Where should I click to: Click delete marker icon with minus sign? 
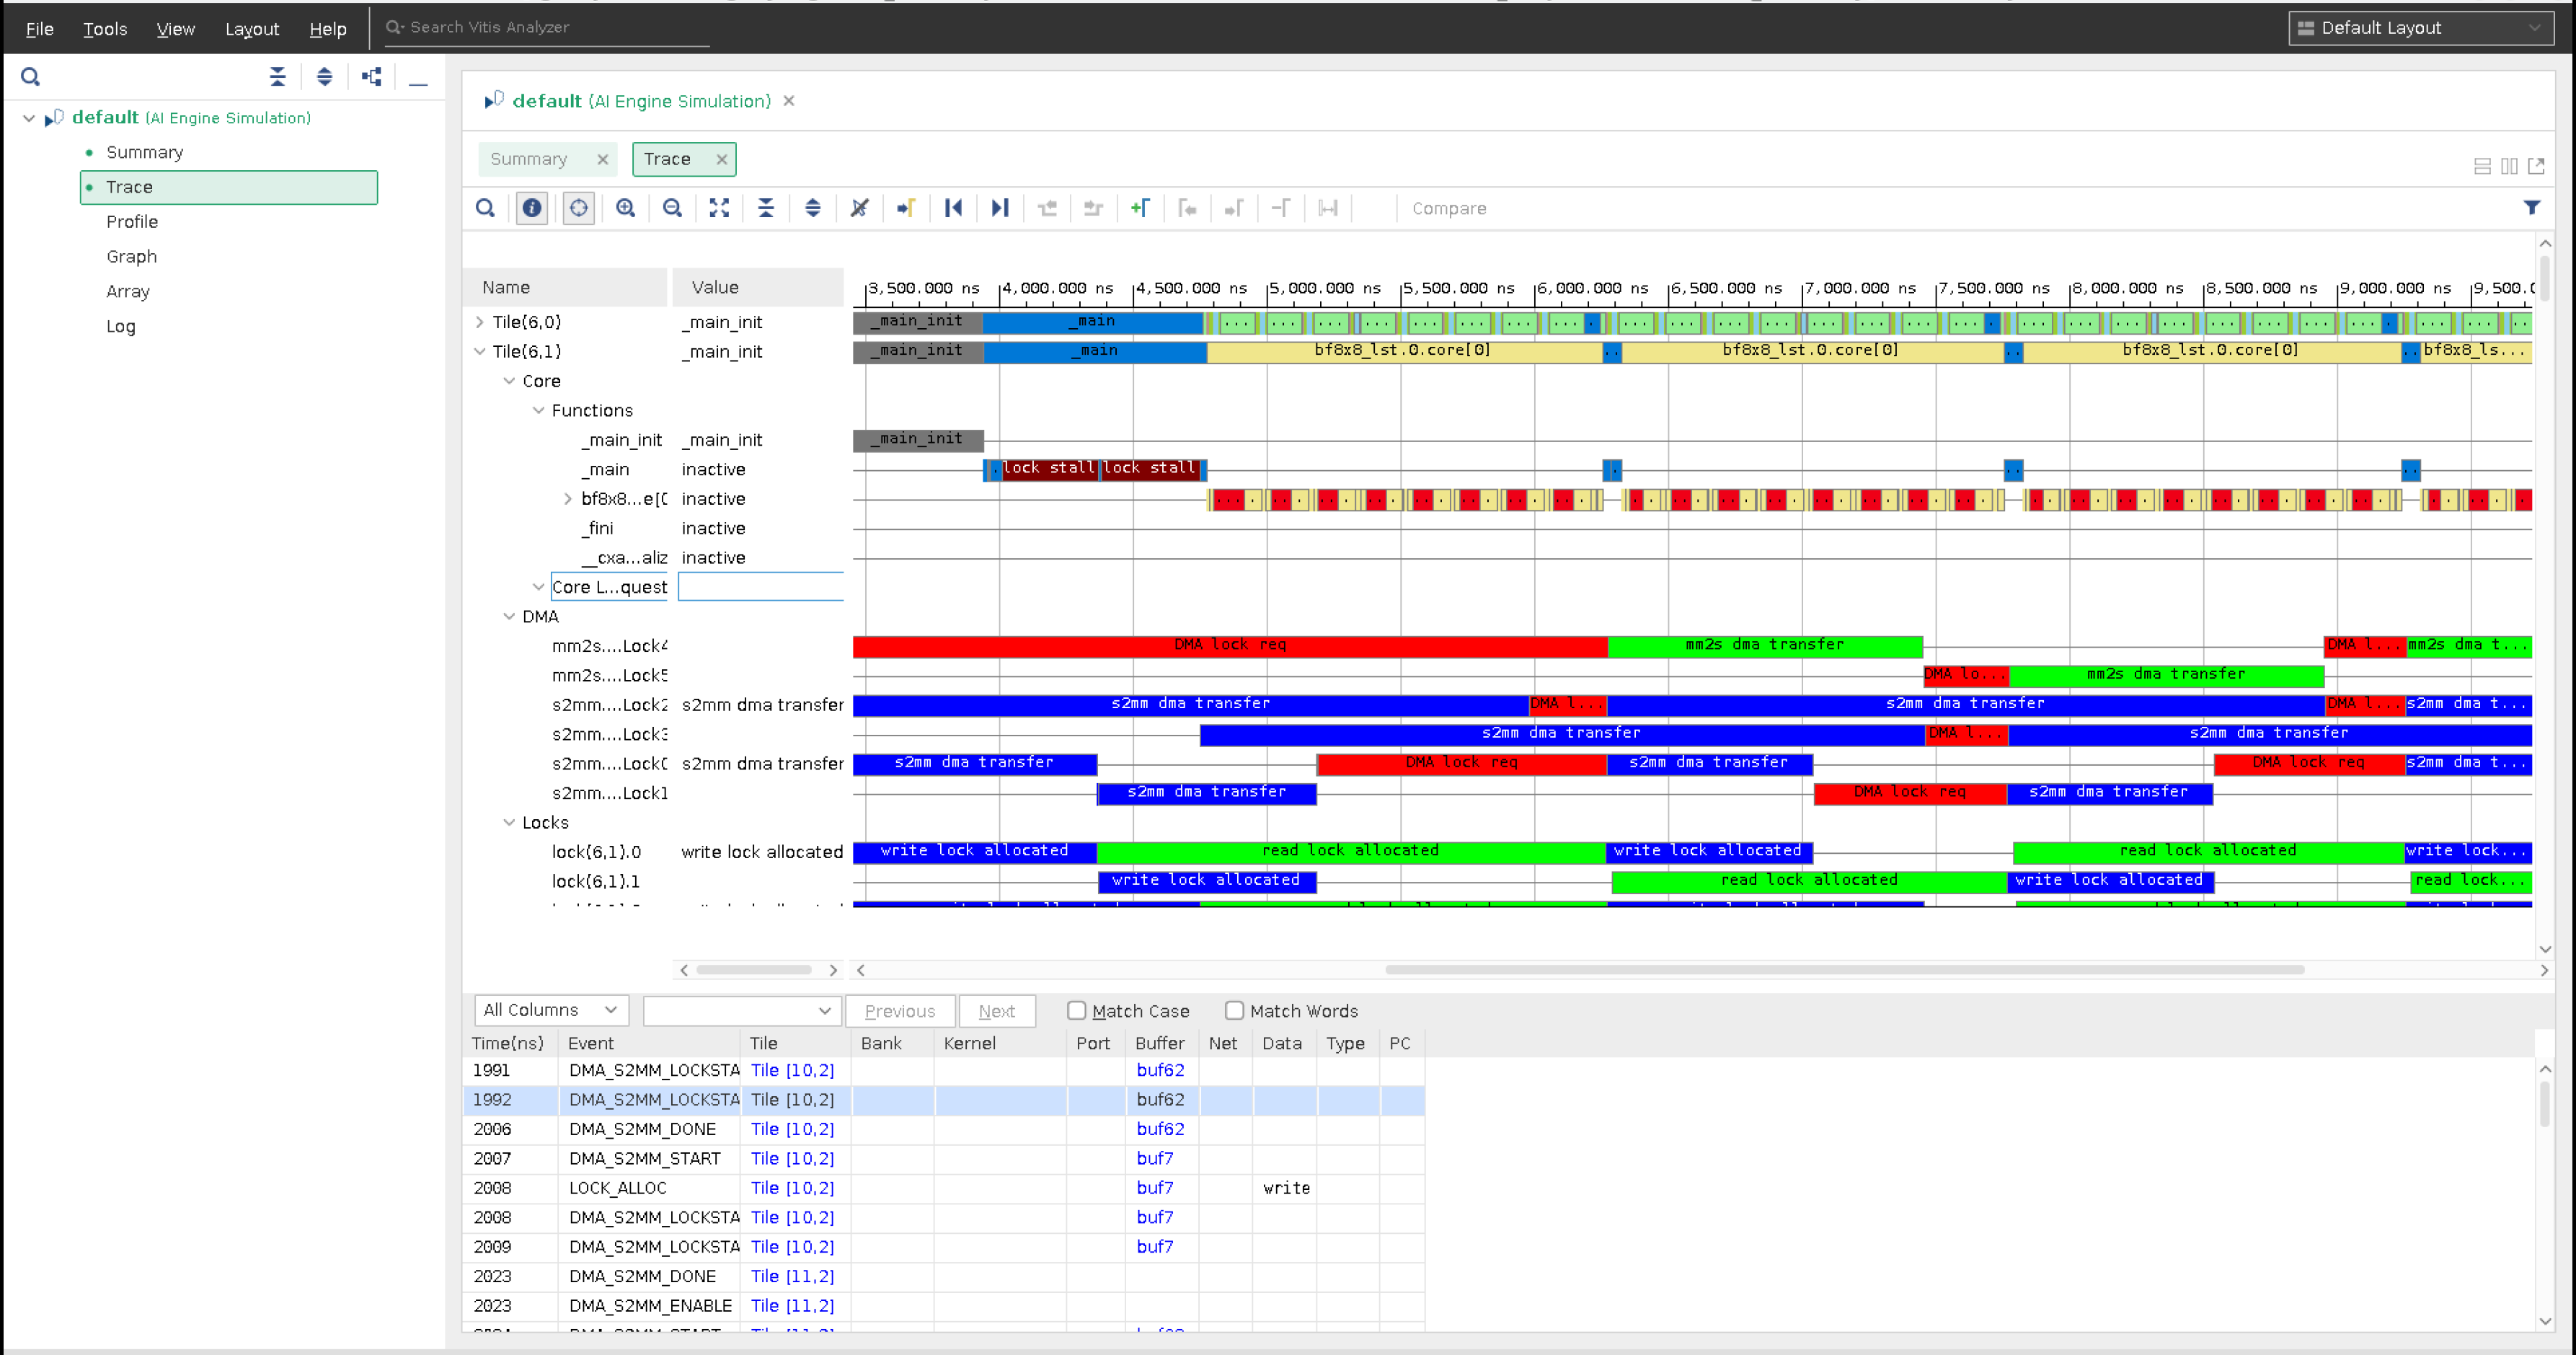pyautogui.click(x=1281, y=208)
